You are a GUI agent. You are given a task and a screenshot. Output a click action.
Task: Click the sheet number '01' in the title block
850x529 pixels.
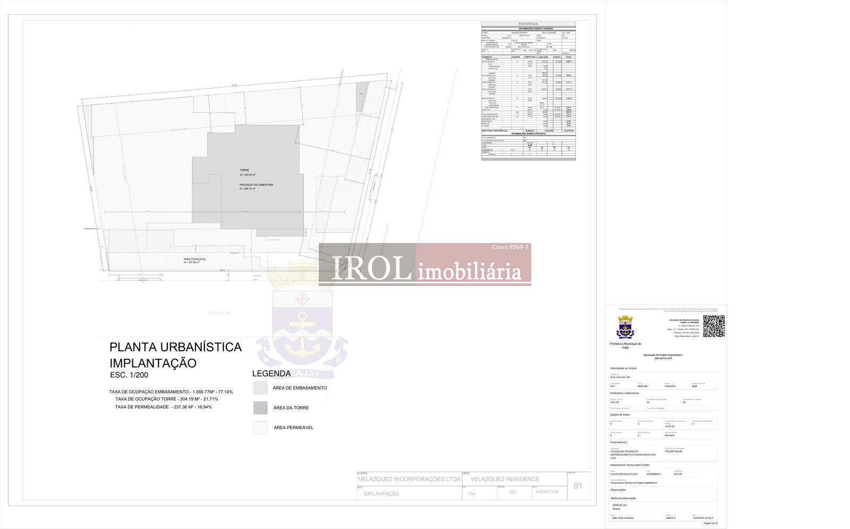(x=578, y=486)
